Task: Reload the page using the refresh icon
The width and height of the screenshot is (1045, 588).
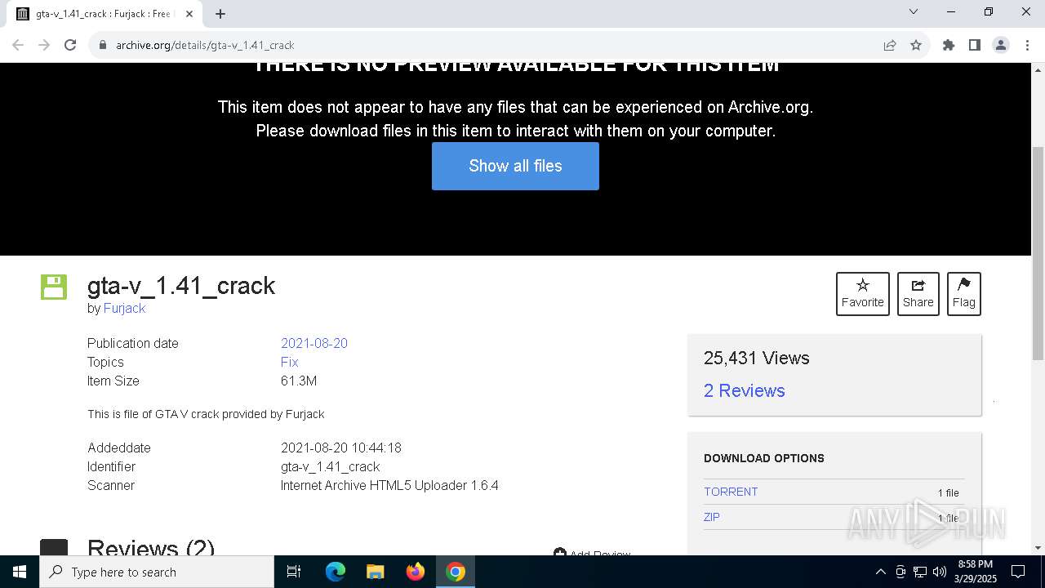Action: (x=70, y=45)
